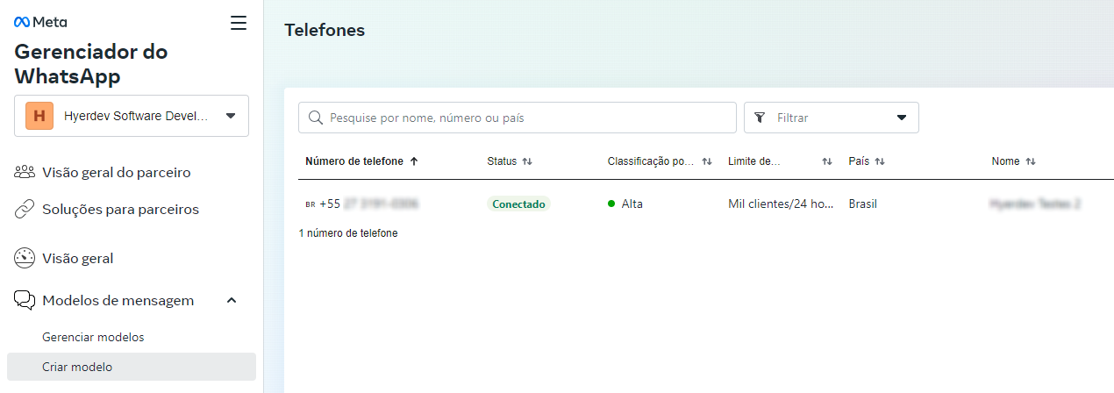Click the filter funnel icon

tap(760, 118)
